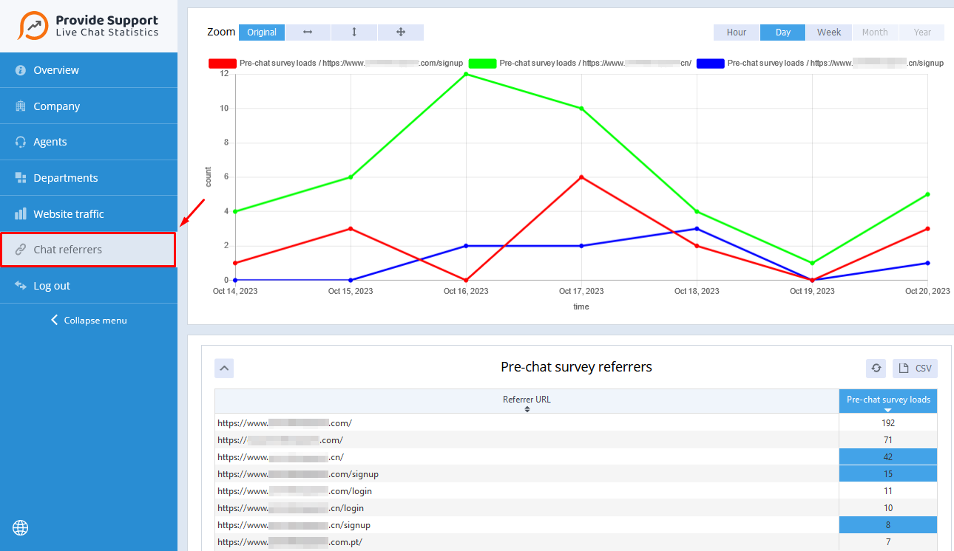This screenshot has height=551, width=954.
Task: Collapse the sidebar menu
Action: [x=88, y=320]
